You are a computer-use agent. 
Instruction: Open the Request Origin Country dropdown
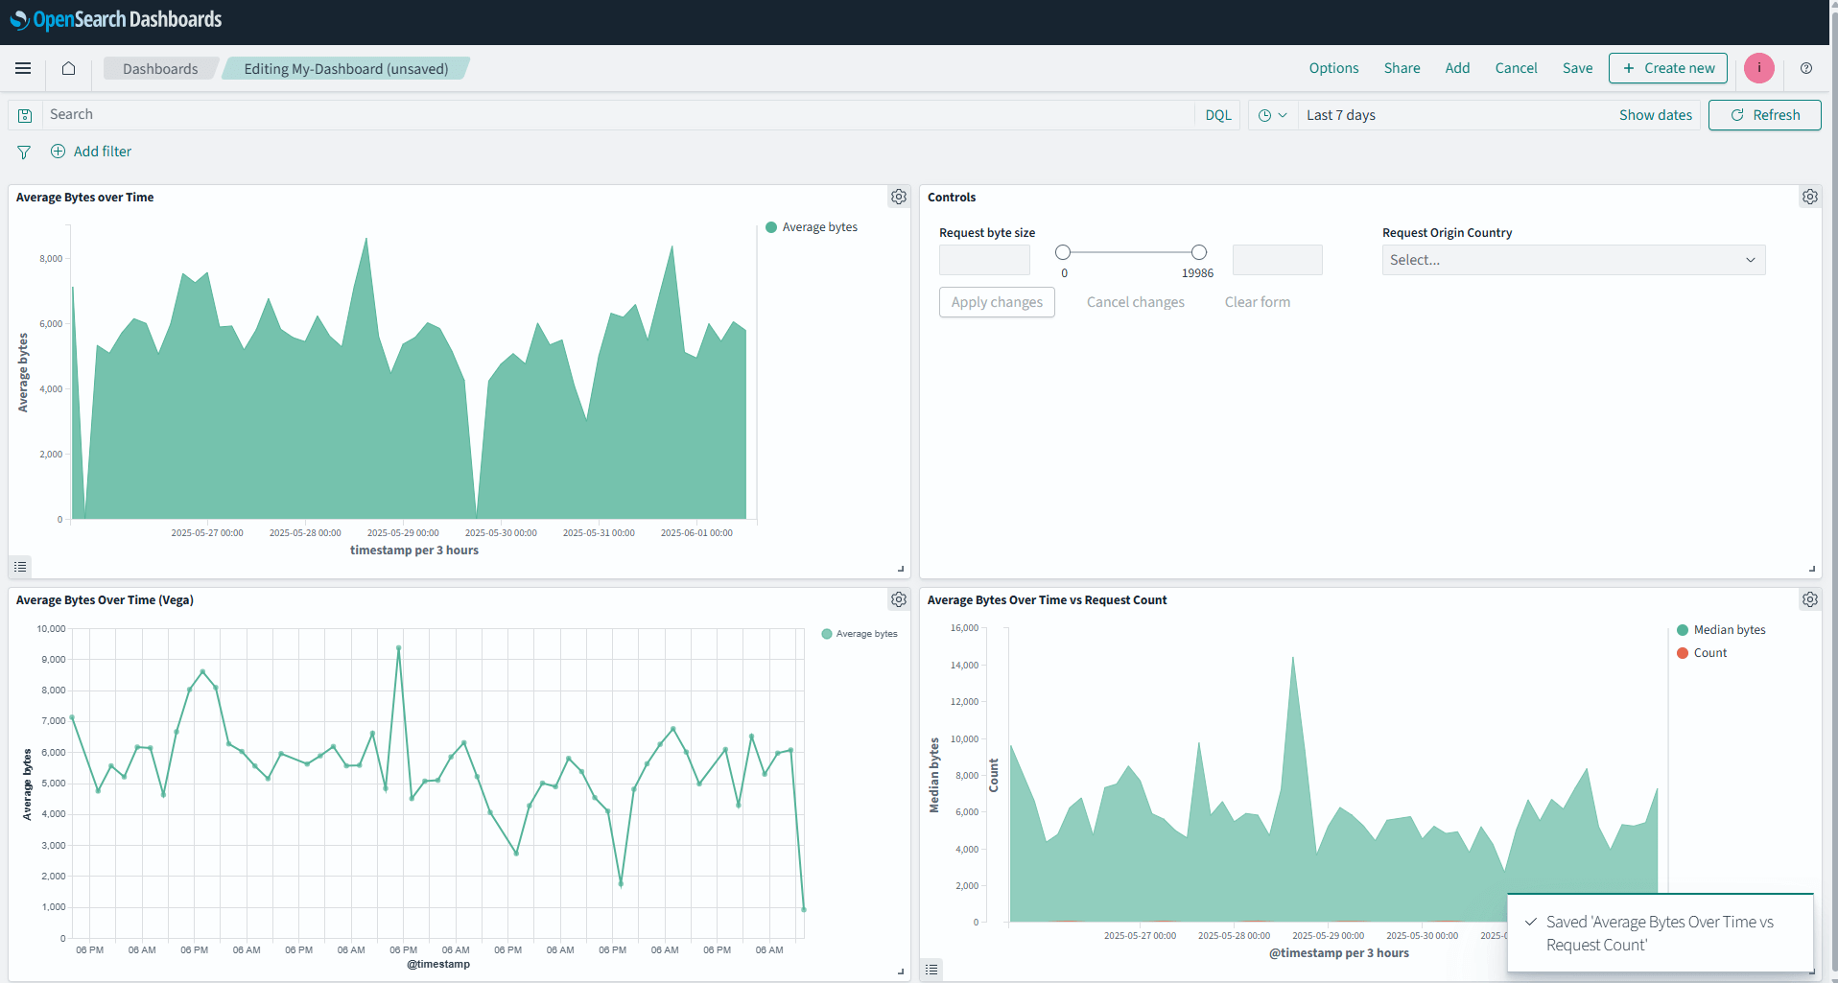coord(1571,259)
